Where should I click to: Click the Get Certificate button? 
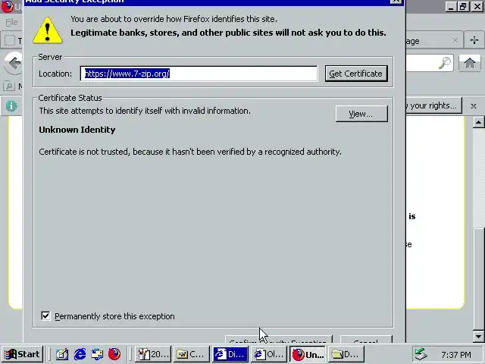coord(356,74)
